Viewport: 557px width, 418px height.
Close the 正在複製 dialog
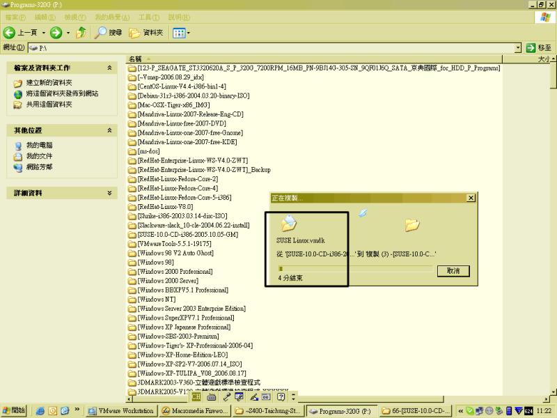point(471,198)
